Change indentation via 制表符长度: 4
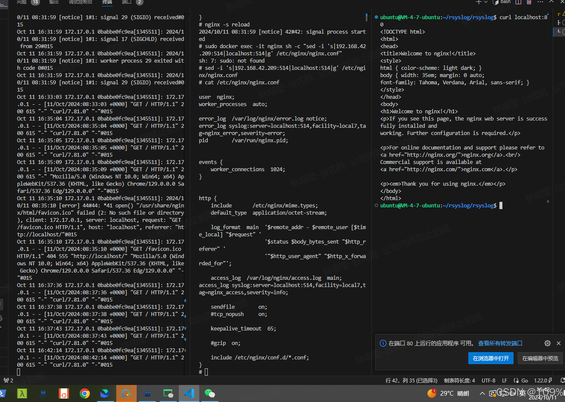This screenshot has width=565, height=402. click(x=460, y=380)
